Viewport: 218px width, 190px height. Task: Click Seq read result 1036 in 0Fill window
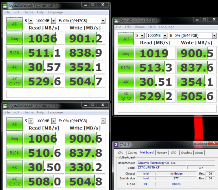point(44,38)
